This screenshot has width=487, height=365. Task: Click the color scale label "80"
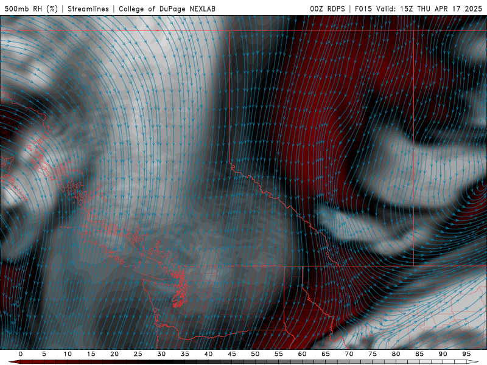[396, 354]
